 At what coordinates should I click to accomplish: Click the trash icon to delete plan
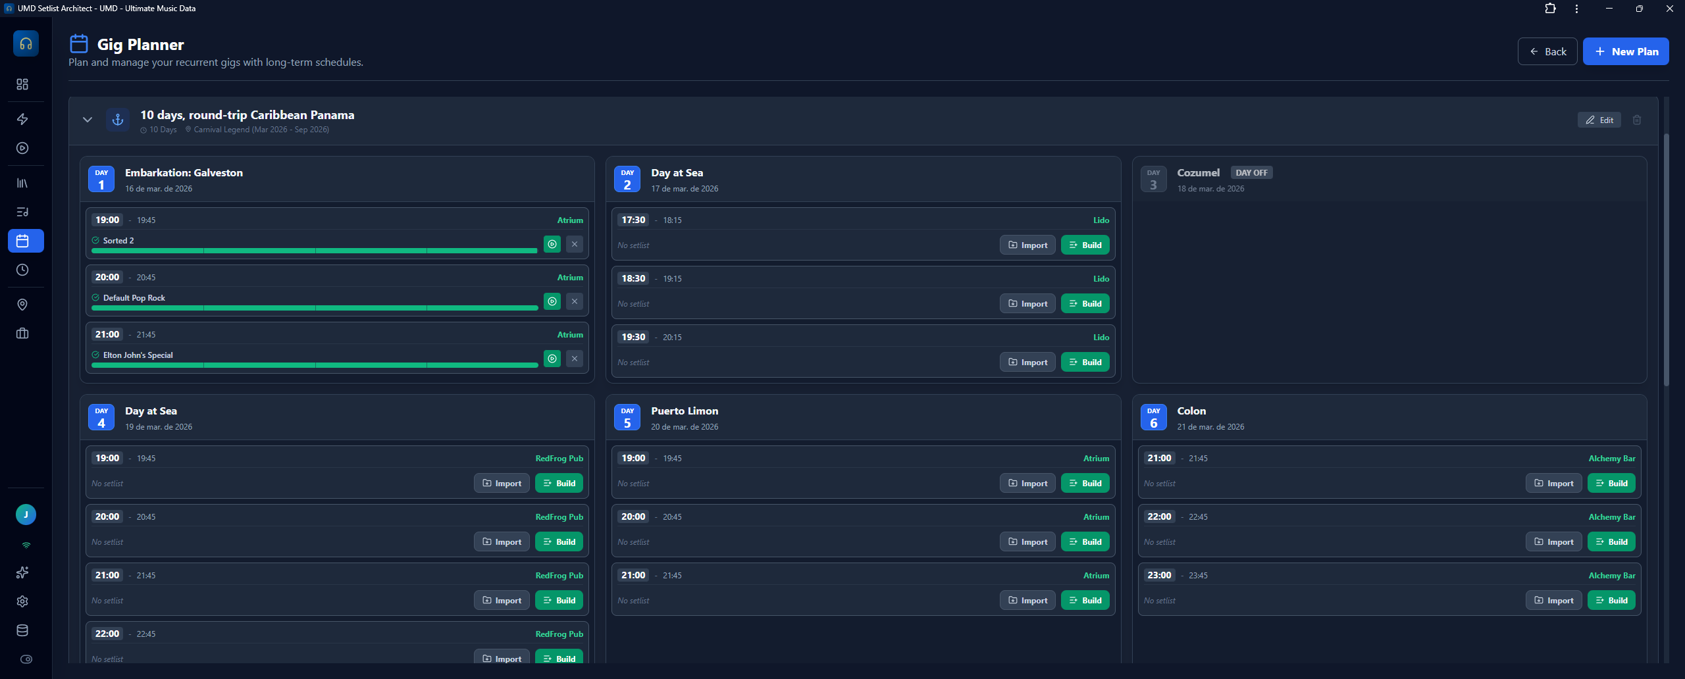pyautogui.click(x=1636, y=120)
